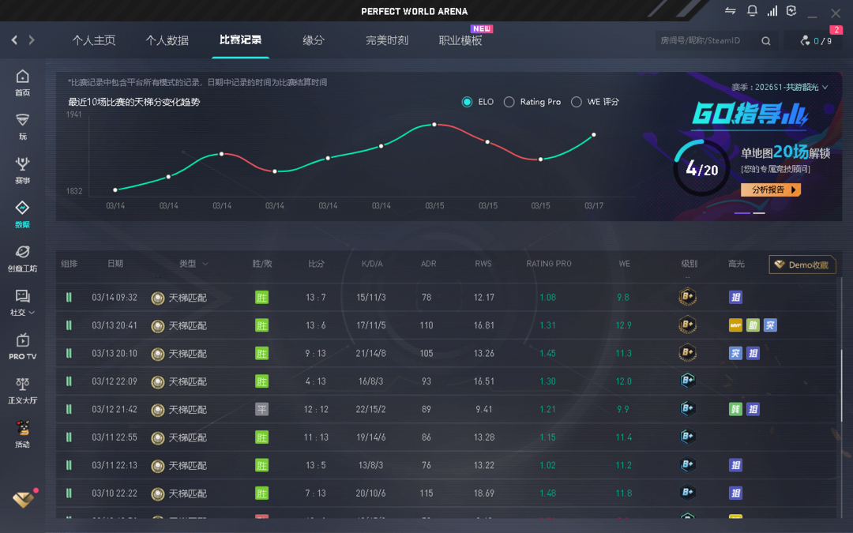Select the Rating Pro radio button

click(509, 102)
